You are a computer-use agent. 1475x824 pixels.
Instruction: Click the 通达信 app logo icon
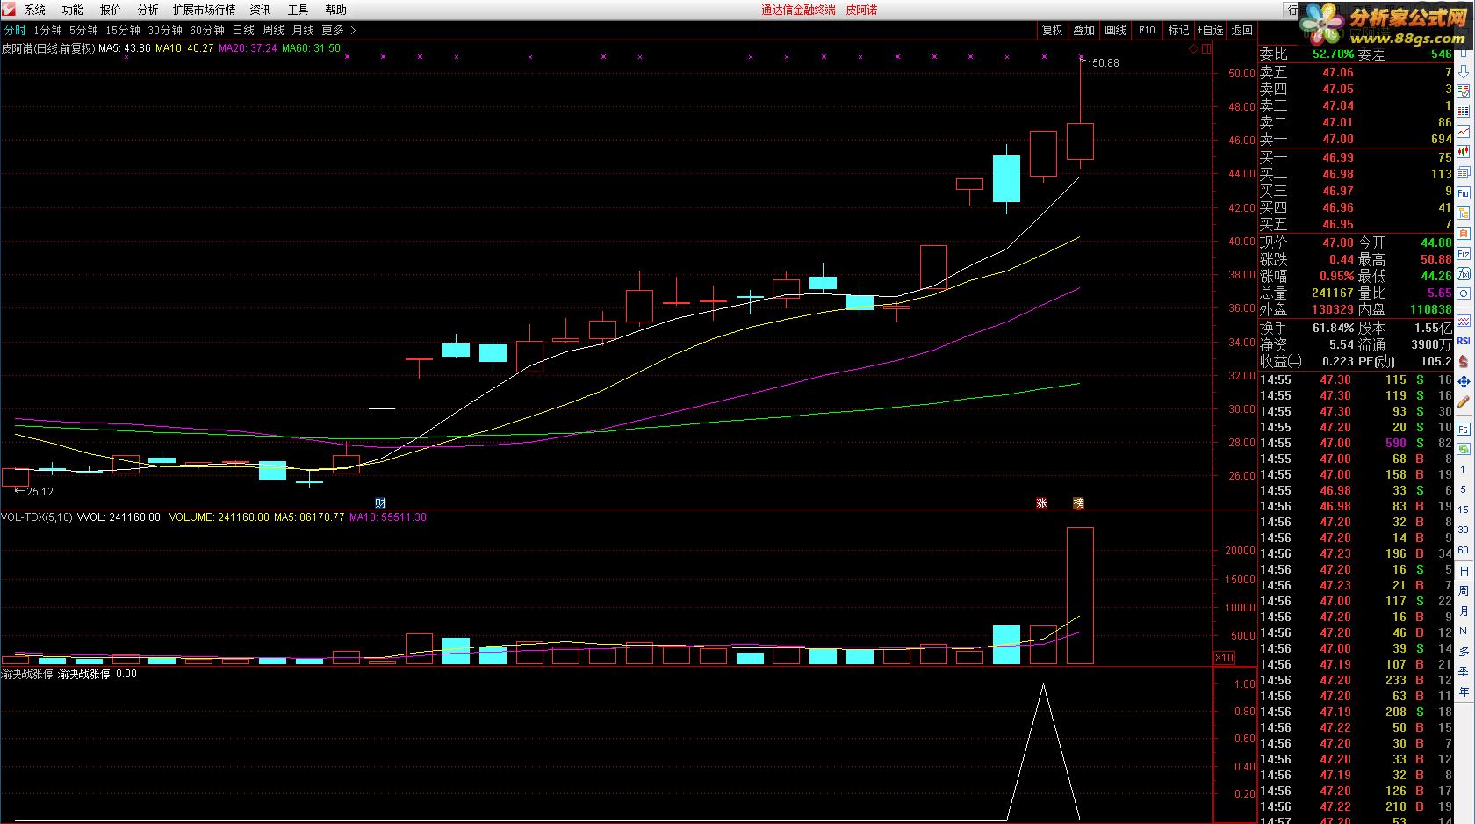tap(9, 10)
